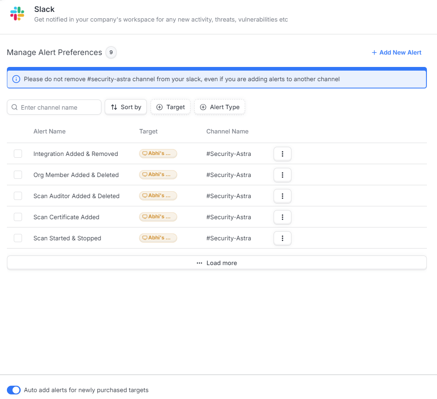This screenshot has width=437, height=399.
Task: Open kebab menu for Scan Auditor Added & Deleted
Action: (282, 196)
